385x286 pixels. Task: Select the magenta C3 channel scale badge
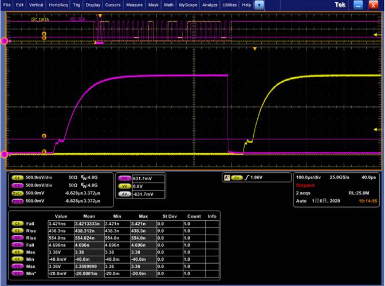tap(16, 185)
